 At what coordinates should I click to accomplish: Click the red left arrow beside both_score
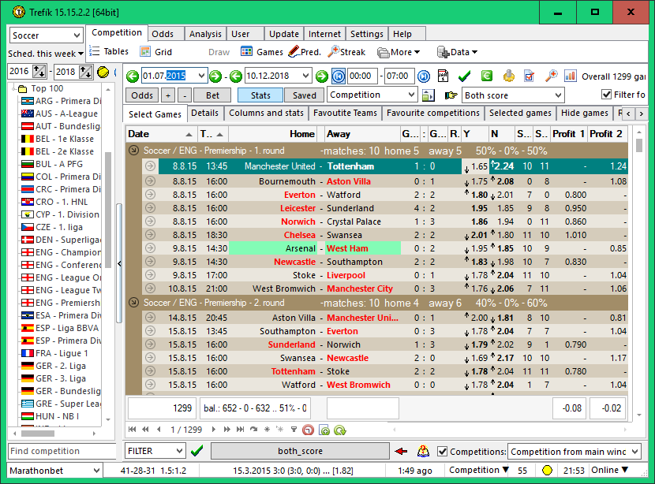401,451
